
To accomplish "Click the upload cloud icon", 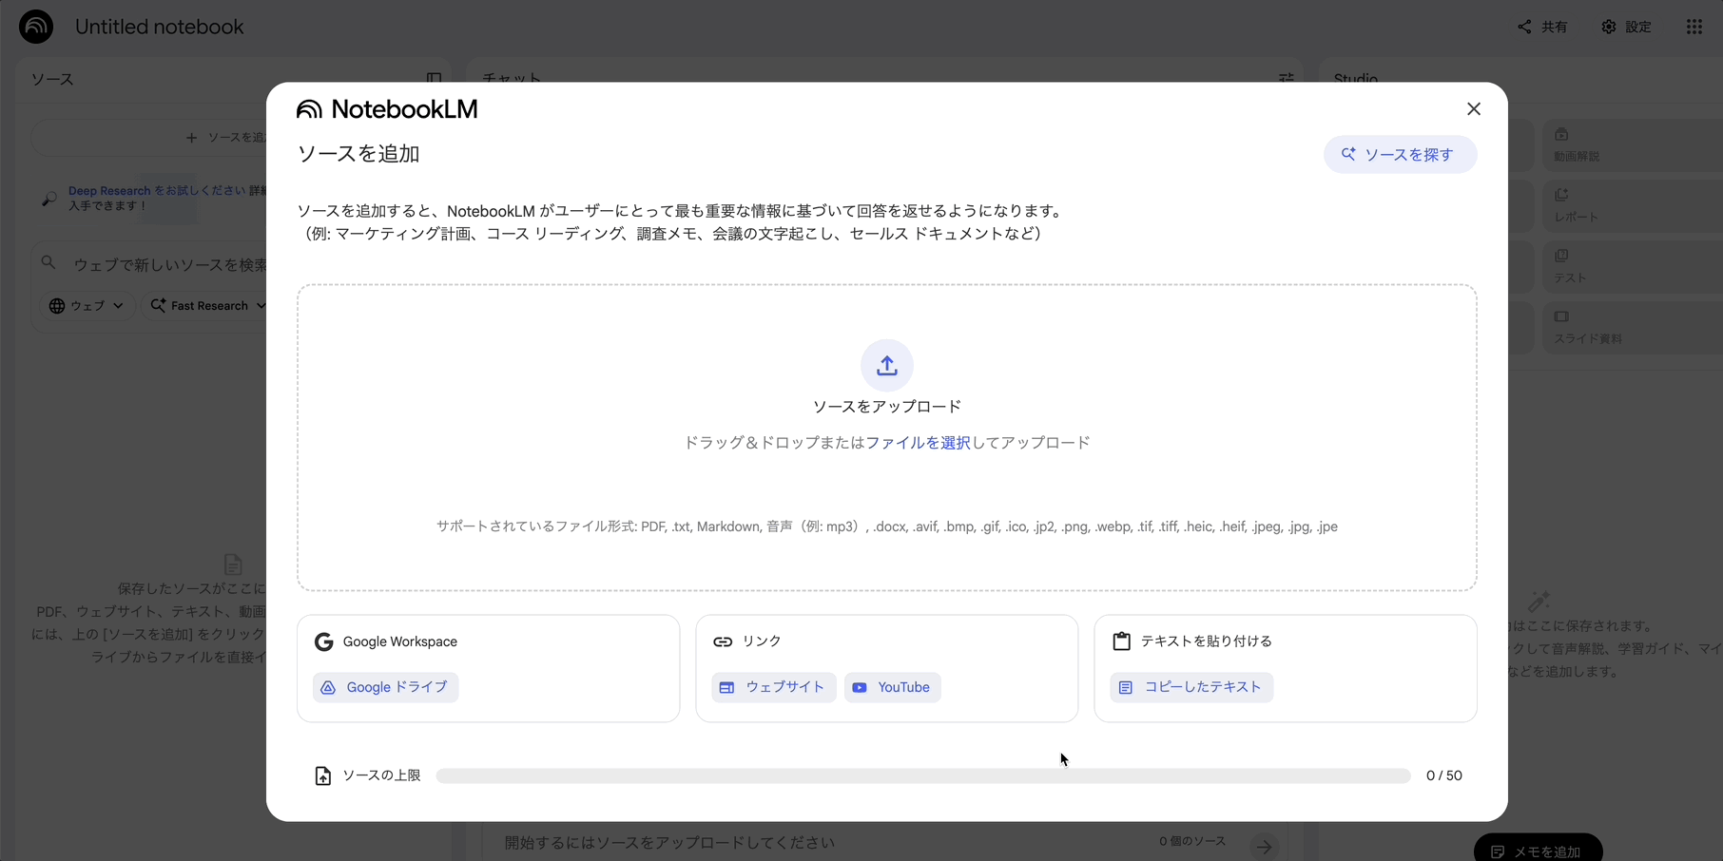I will (886, 365).
